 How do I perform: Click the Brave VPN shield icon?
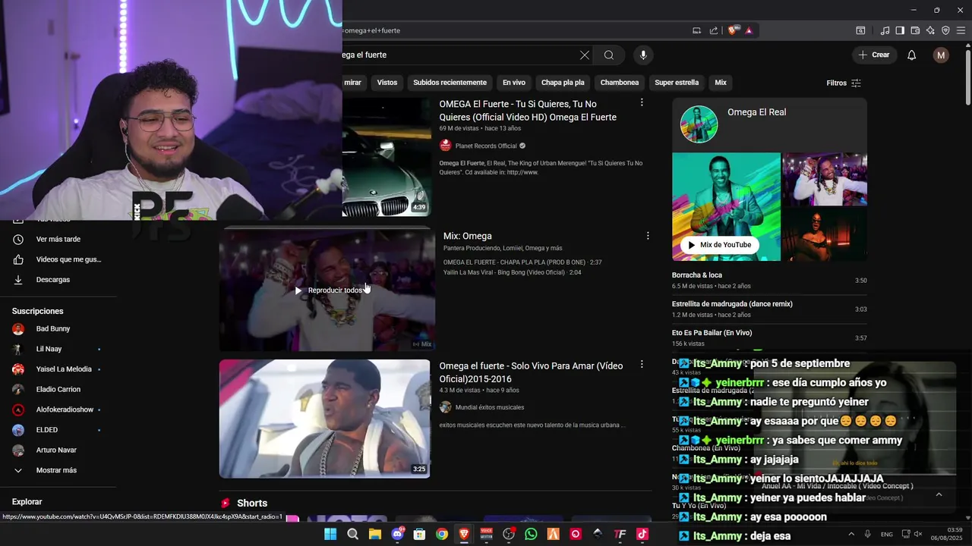945,30
